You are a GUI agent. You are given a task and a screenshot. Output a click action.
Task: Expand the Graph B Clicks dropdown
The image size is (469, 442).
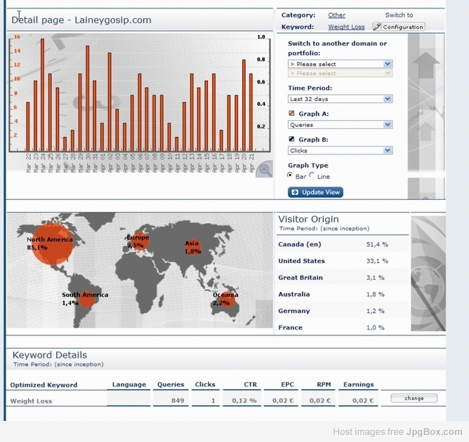340,150
